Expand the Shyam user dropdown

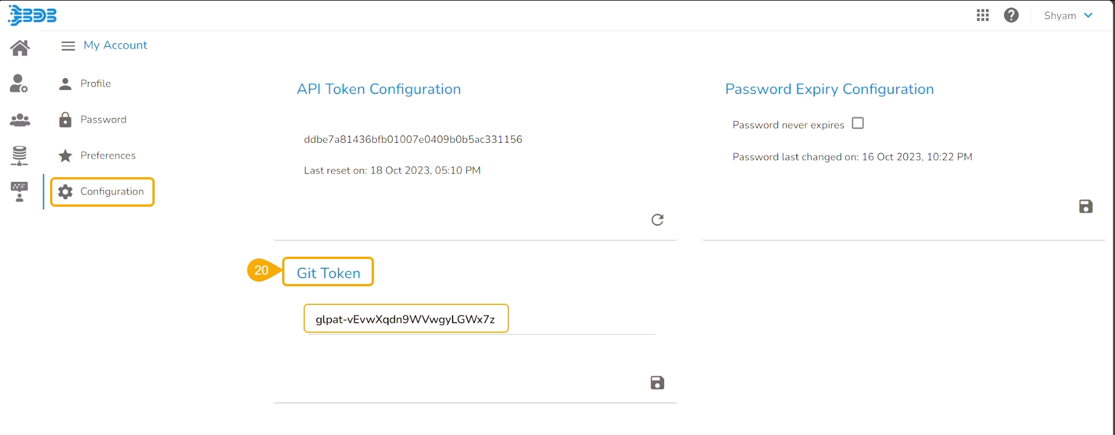[x=1068, y=16]
